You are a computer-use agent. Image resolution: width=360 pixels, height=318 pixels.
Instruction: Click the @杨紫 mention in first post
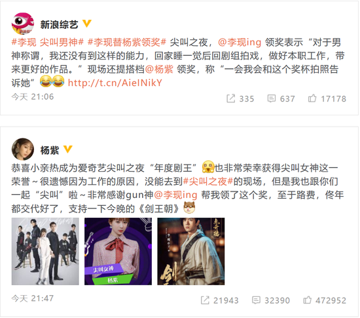coord(159,70)
